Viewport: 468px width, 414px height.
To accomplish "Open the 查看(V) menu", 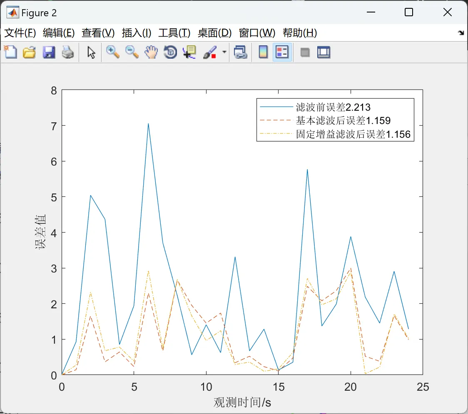I will click(x=98, y=33).
